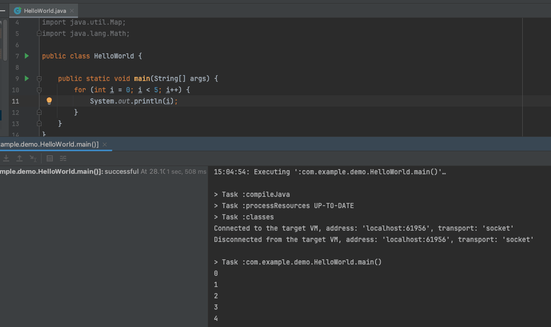Collapse the main method fold marker on line 9
Image resolution: width=551 pixels, height=327 pixels.
(x=39, y=79)
